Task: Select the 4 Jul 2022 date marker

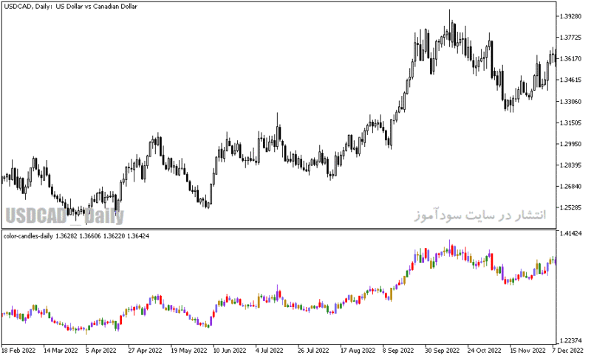Action: pyautogui.click(x=269, y=351)
